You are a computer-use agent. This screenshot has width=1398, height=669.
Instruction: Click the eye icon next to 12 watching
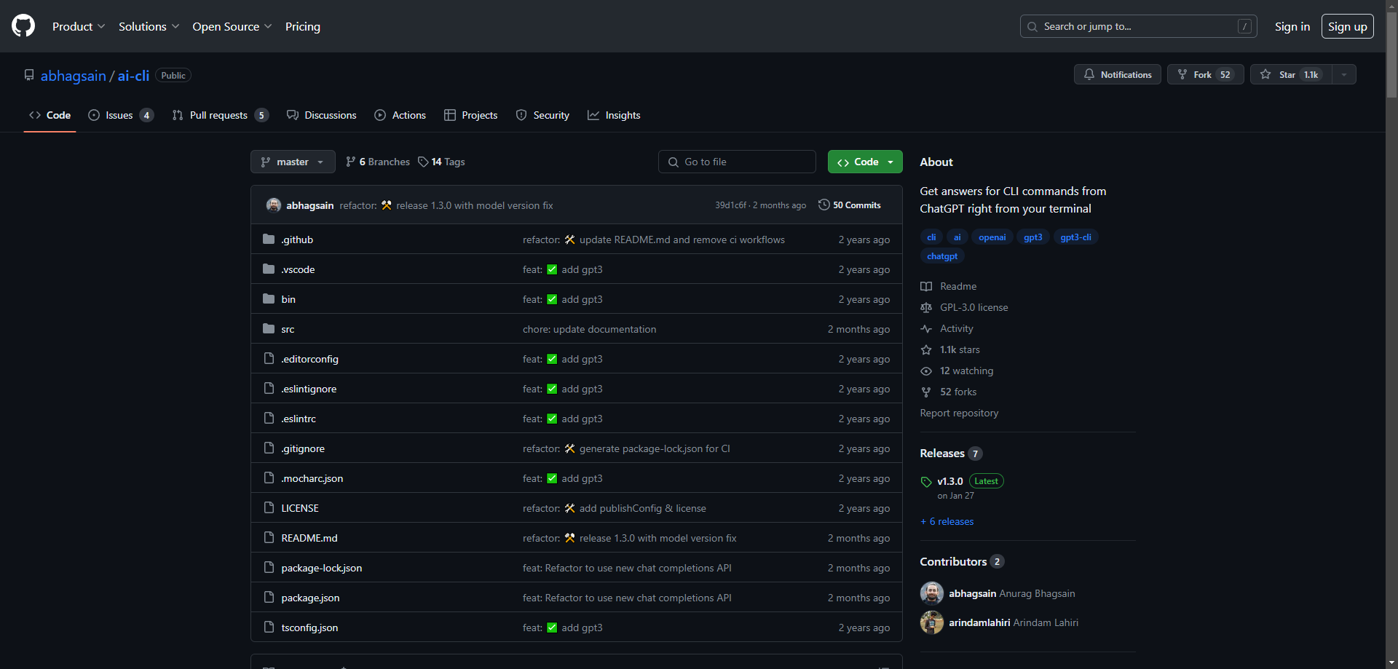coord(926,371)
